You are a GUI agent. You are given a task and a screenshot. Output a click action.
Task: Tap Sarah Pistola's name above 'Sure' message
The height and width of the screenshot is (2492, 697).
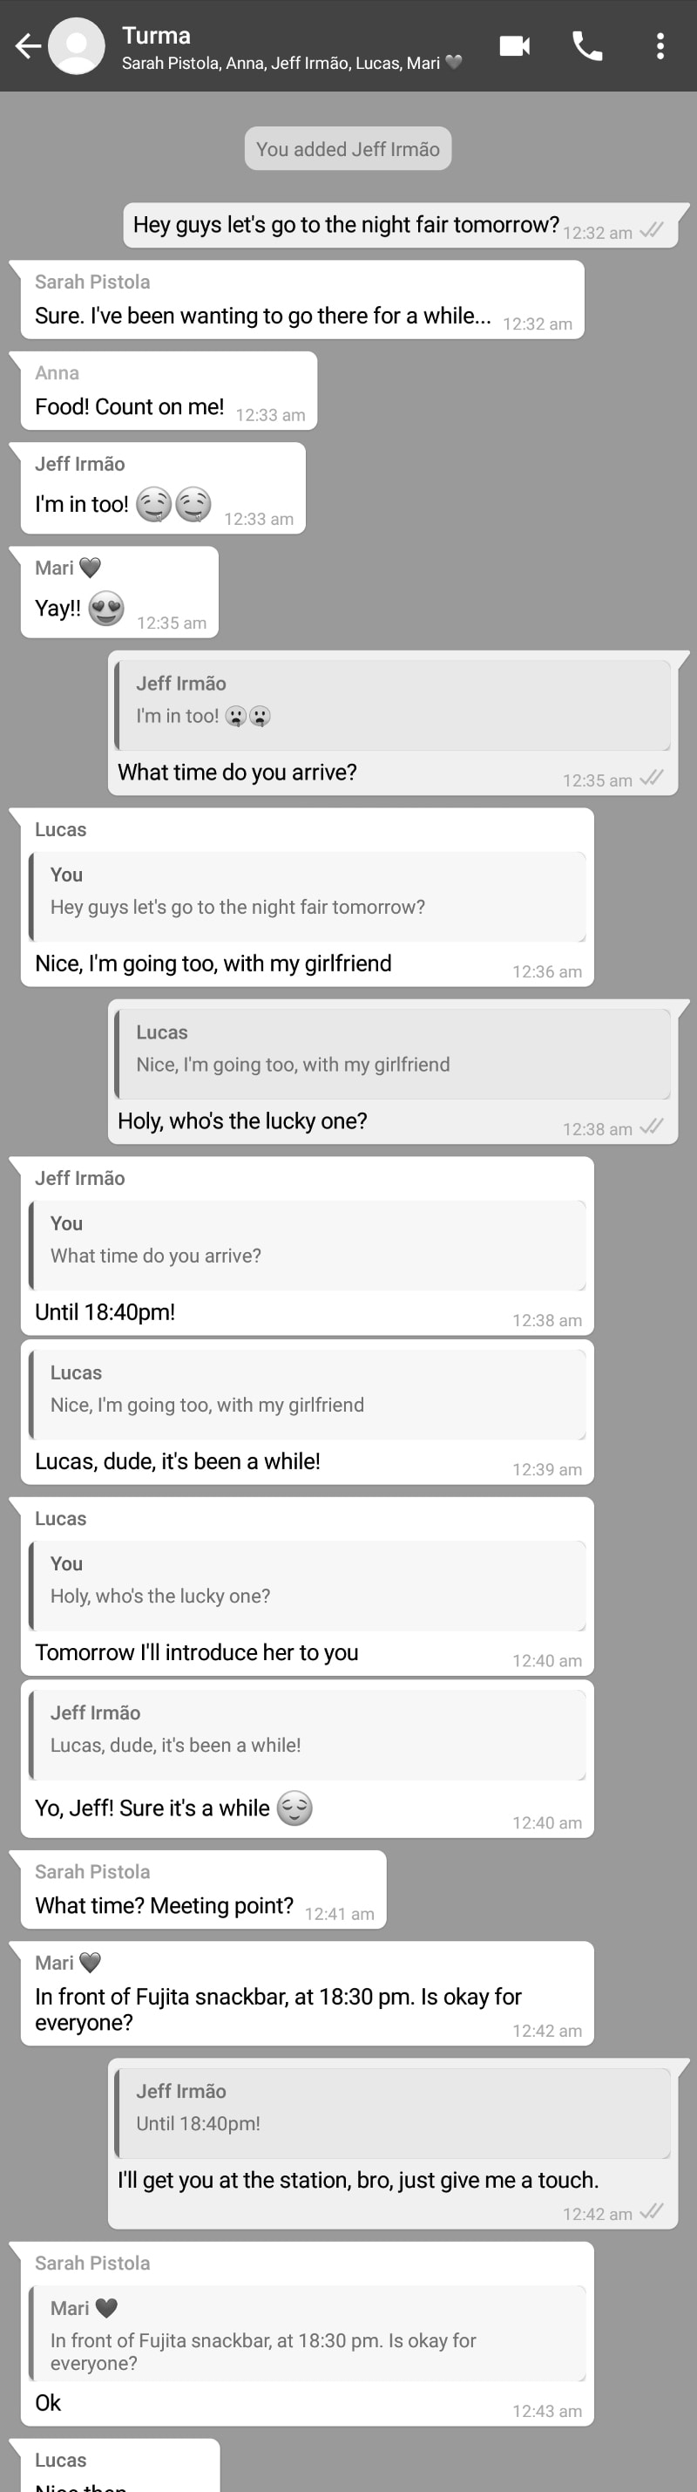tap(93, 283)
